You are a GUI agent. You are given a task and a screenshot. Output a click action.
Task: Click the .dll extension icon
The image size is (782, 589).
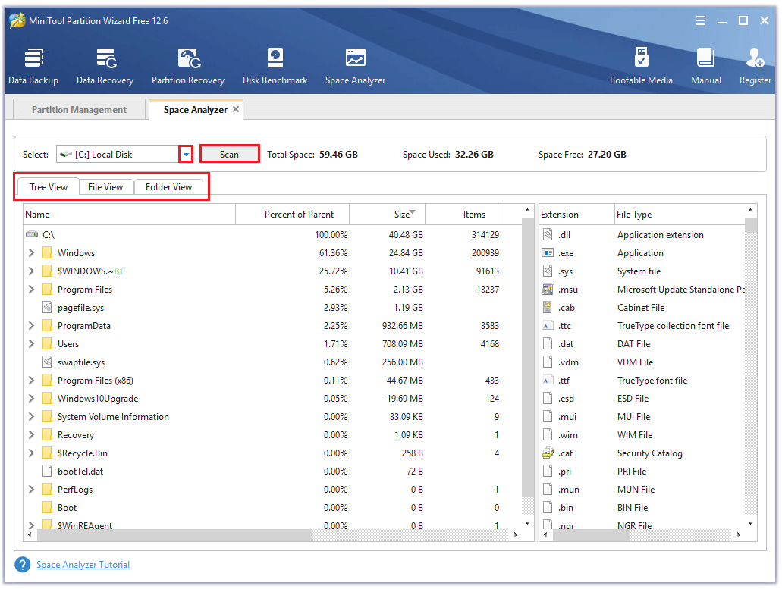click(548, 235)
